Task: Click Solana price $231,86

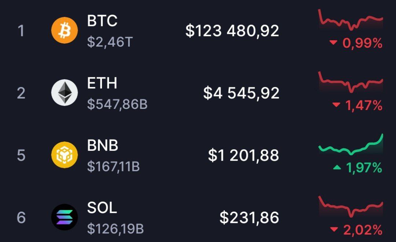Action: pos(249,218)
